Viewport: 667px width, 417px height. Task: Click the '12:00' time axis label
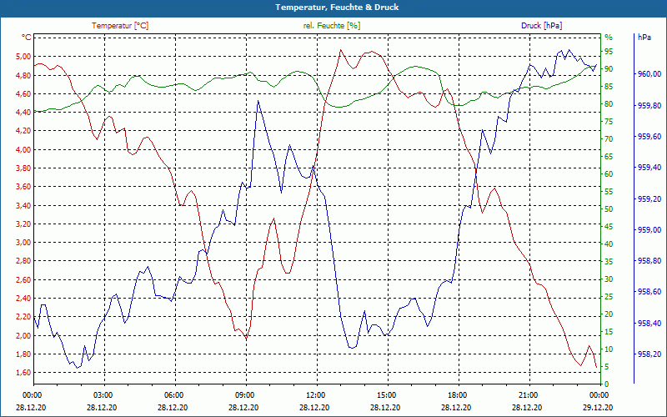316,394
